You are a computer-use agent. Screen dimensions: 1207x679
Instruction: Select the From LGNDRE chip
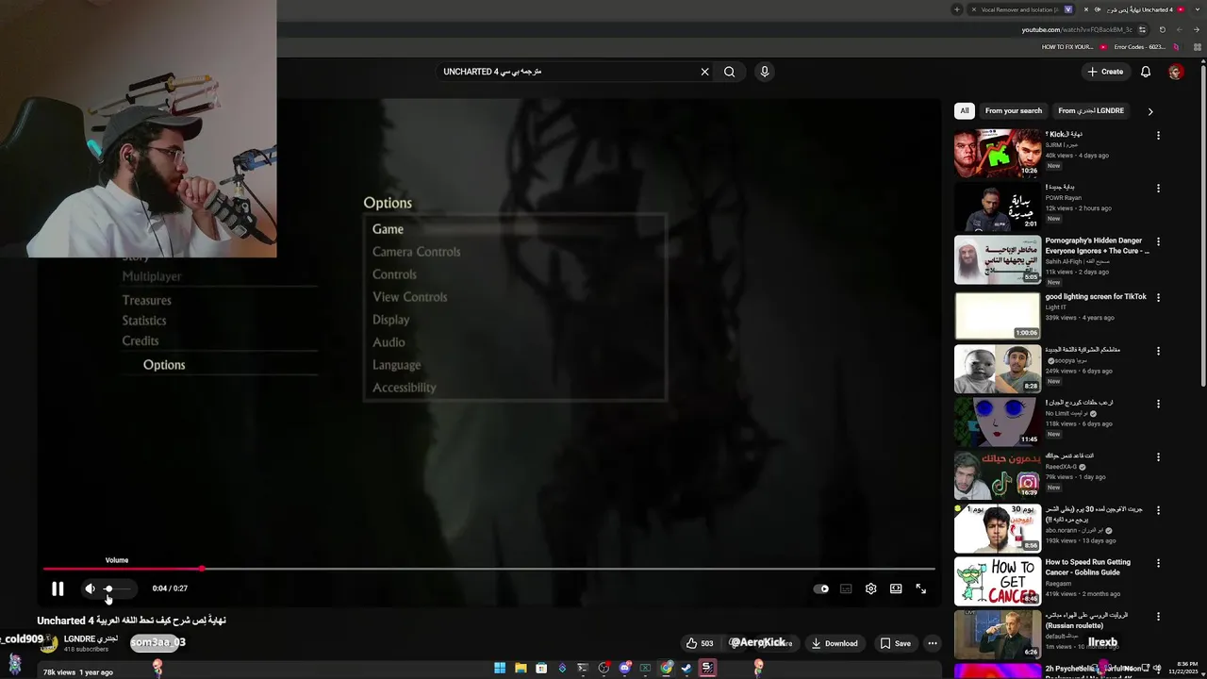pyautogui.click(x=1091, y=110)
